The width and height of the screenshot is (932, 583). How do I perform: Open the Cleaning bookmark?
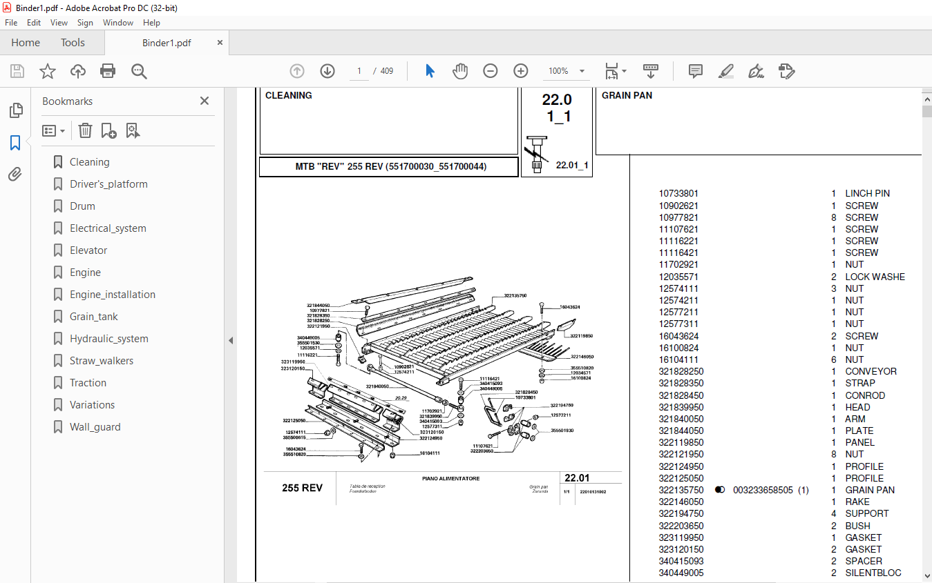click(x=89, y=162)
